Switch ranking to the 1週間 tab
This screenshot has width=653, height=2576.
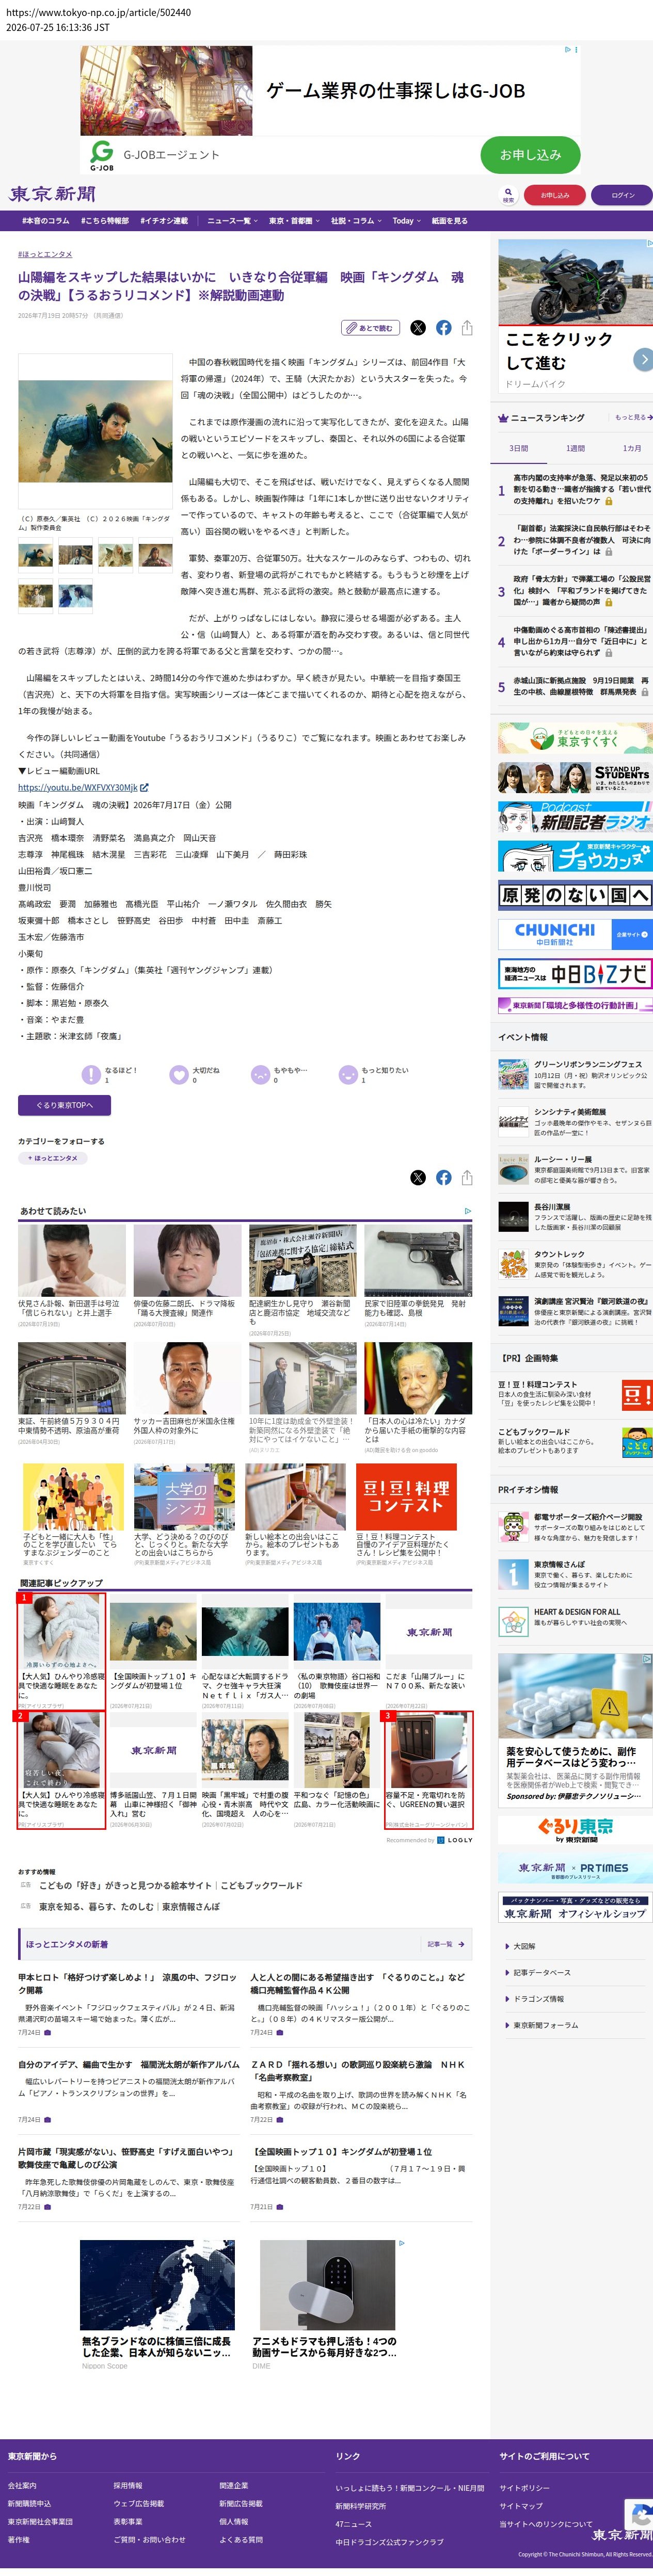coord(576,449)
